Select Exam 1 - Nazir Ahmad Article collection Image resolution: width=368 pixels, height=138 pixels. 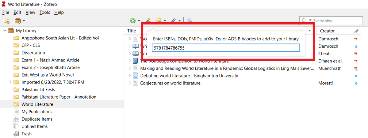click(50, 60)
